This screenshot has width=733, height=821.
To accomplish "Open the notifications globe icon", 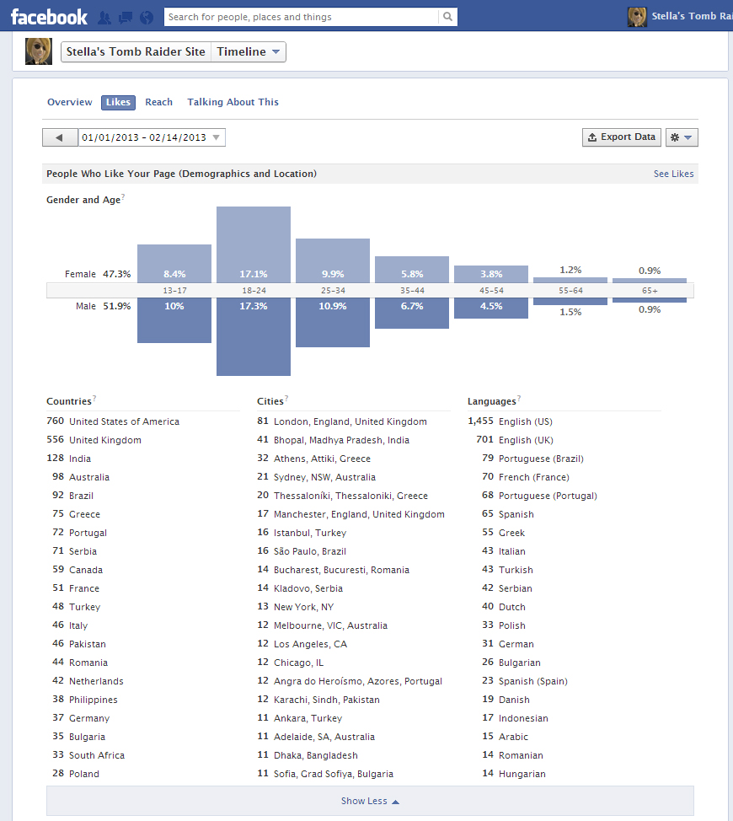I will tap(147, 17).
